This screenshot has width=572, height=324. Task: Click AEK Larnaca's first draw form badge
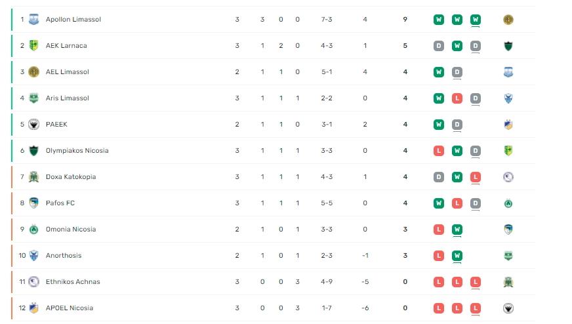tap(439, 46)
